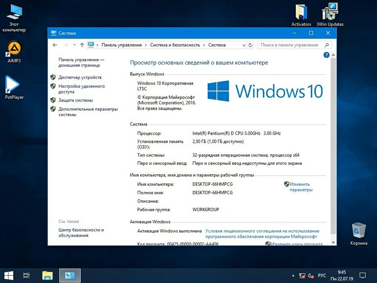Open the Этот компьютер desktop icon
The height and width of the screenshot is (283, 377).
coord(14,18)
